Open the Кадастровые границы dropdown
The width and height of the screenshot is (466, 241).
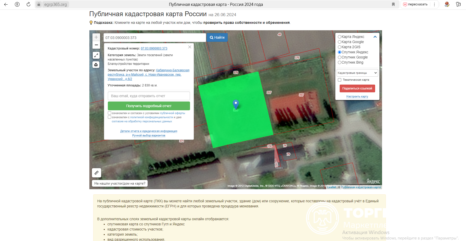(357, 73)
